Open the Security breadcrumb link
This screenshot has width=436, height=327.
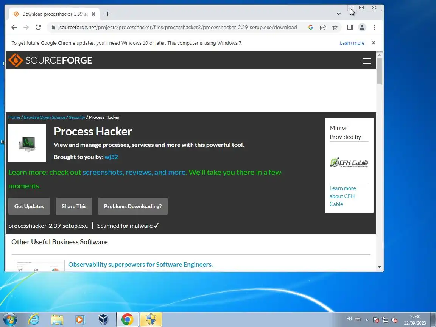[x=77, y=117]
